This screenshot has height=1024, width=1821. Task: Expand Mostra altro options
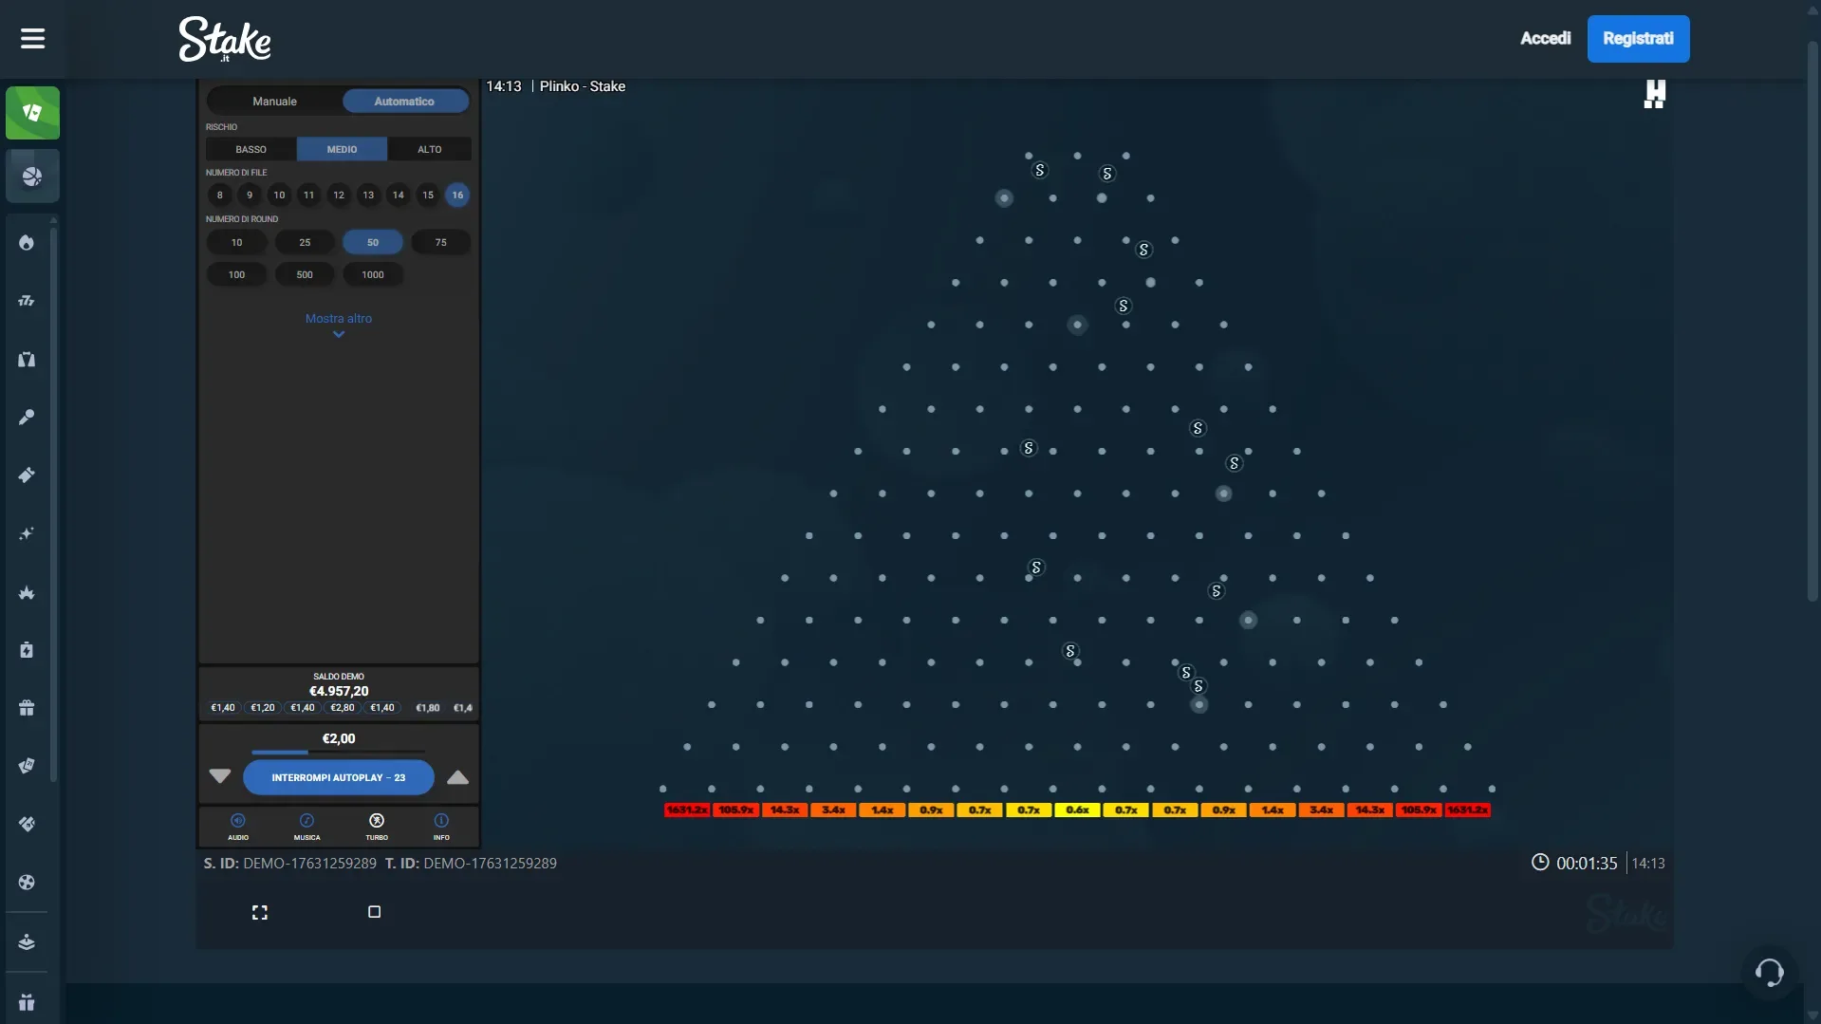click(339, 324)
